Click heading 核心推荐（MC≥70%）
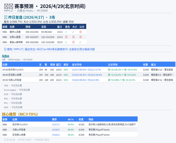 click(x=20, y=114)
